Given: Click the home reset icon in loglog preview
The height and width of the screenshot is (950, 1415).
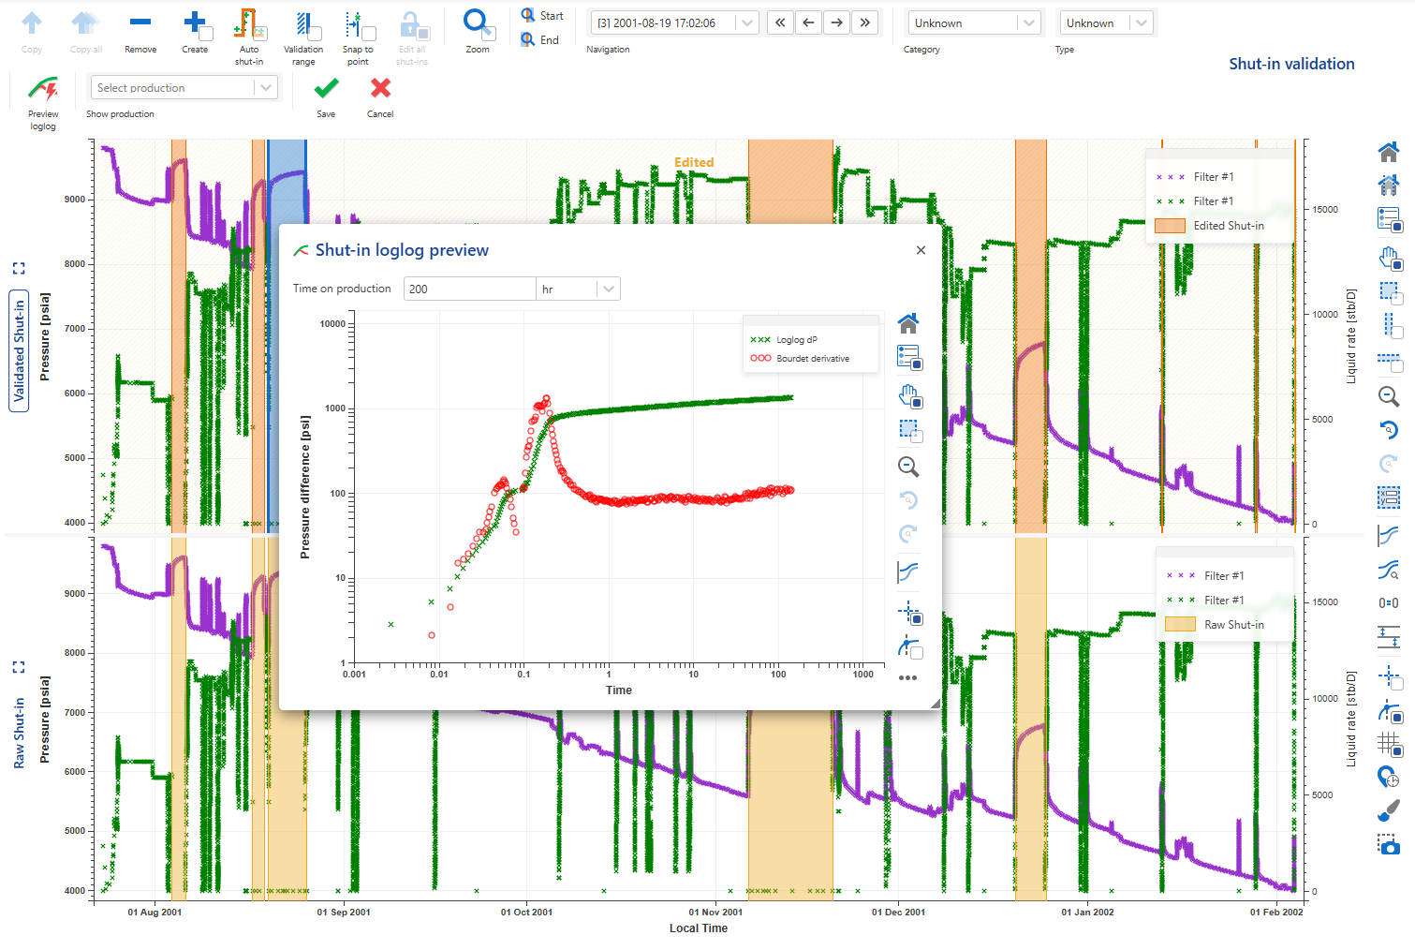Looking at the screenshot, I should [x=907, y=324].
